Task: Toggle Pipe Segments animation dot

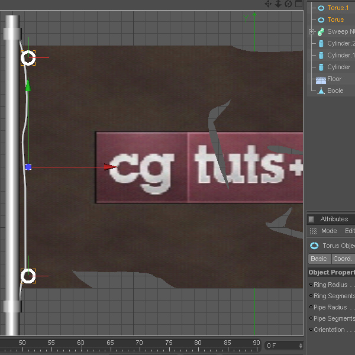Action: (311, 318)
